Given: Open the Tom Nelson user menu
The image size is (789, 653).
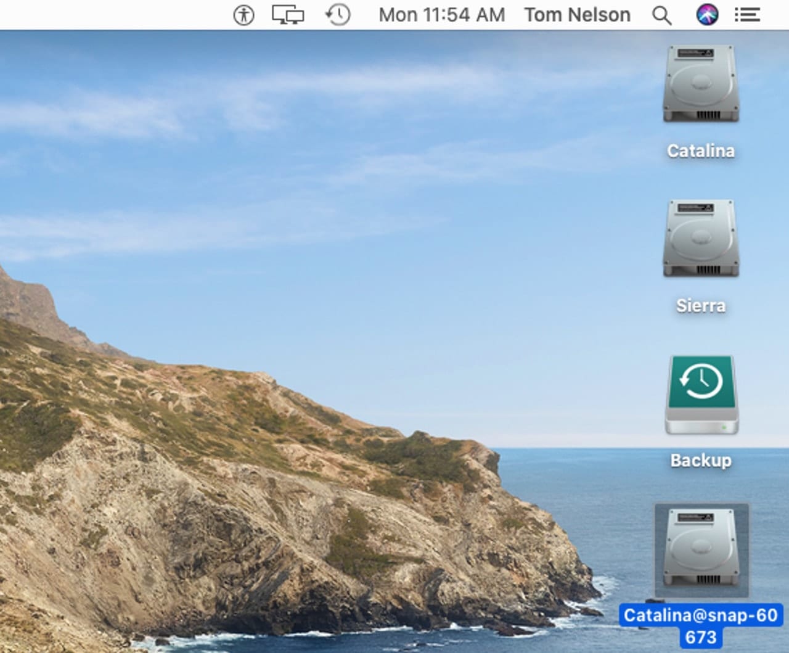Looking at the screenshot, I should pyautogui.click(x=577, y=15).
